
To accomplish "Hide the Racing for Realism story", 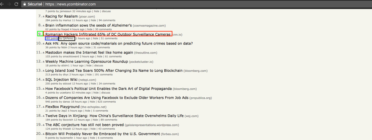I will 94,20.
